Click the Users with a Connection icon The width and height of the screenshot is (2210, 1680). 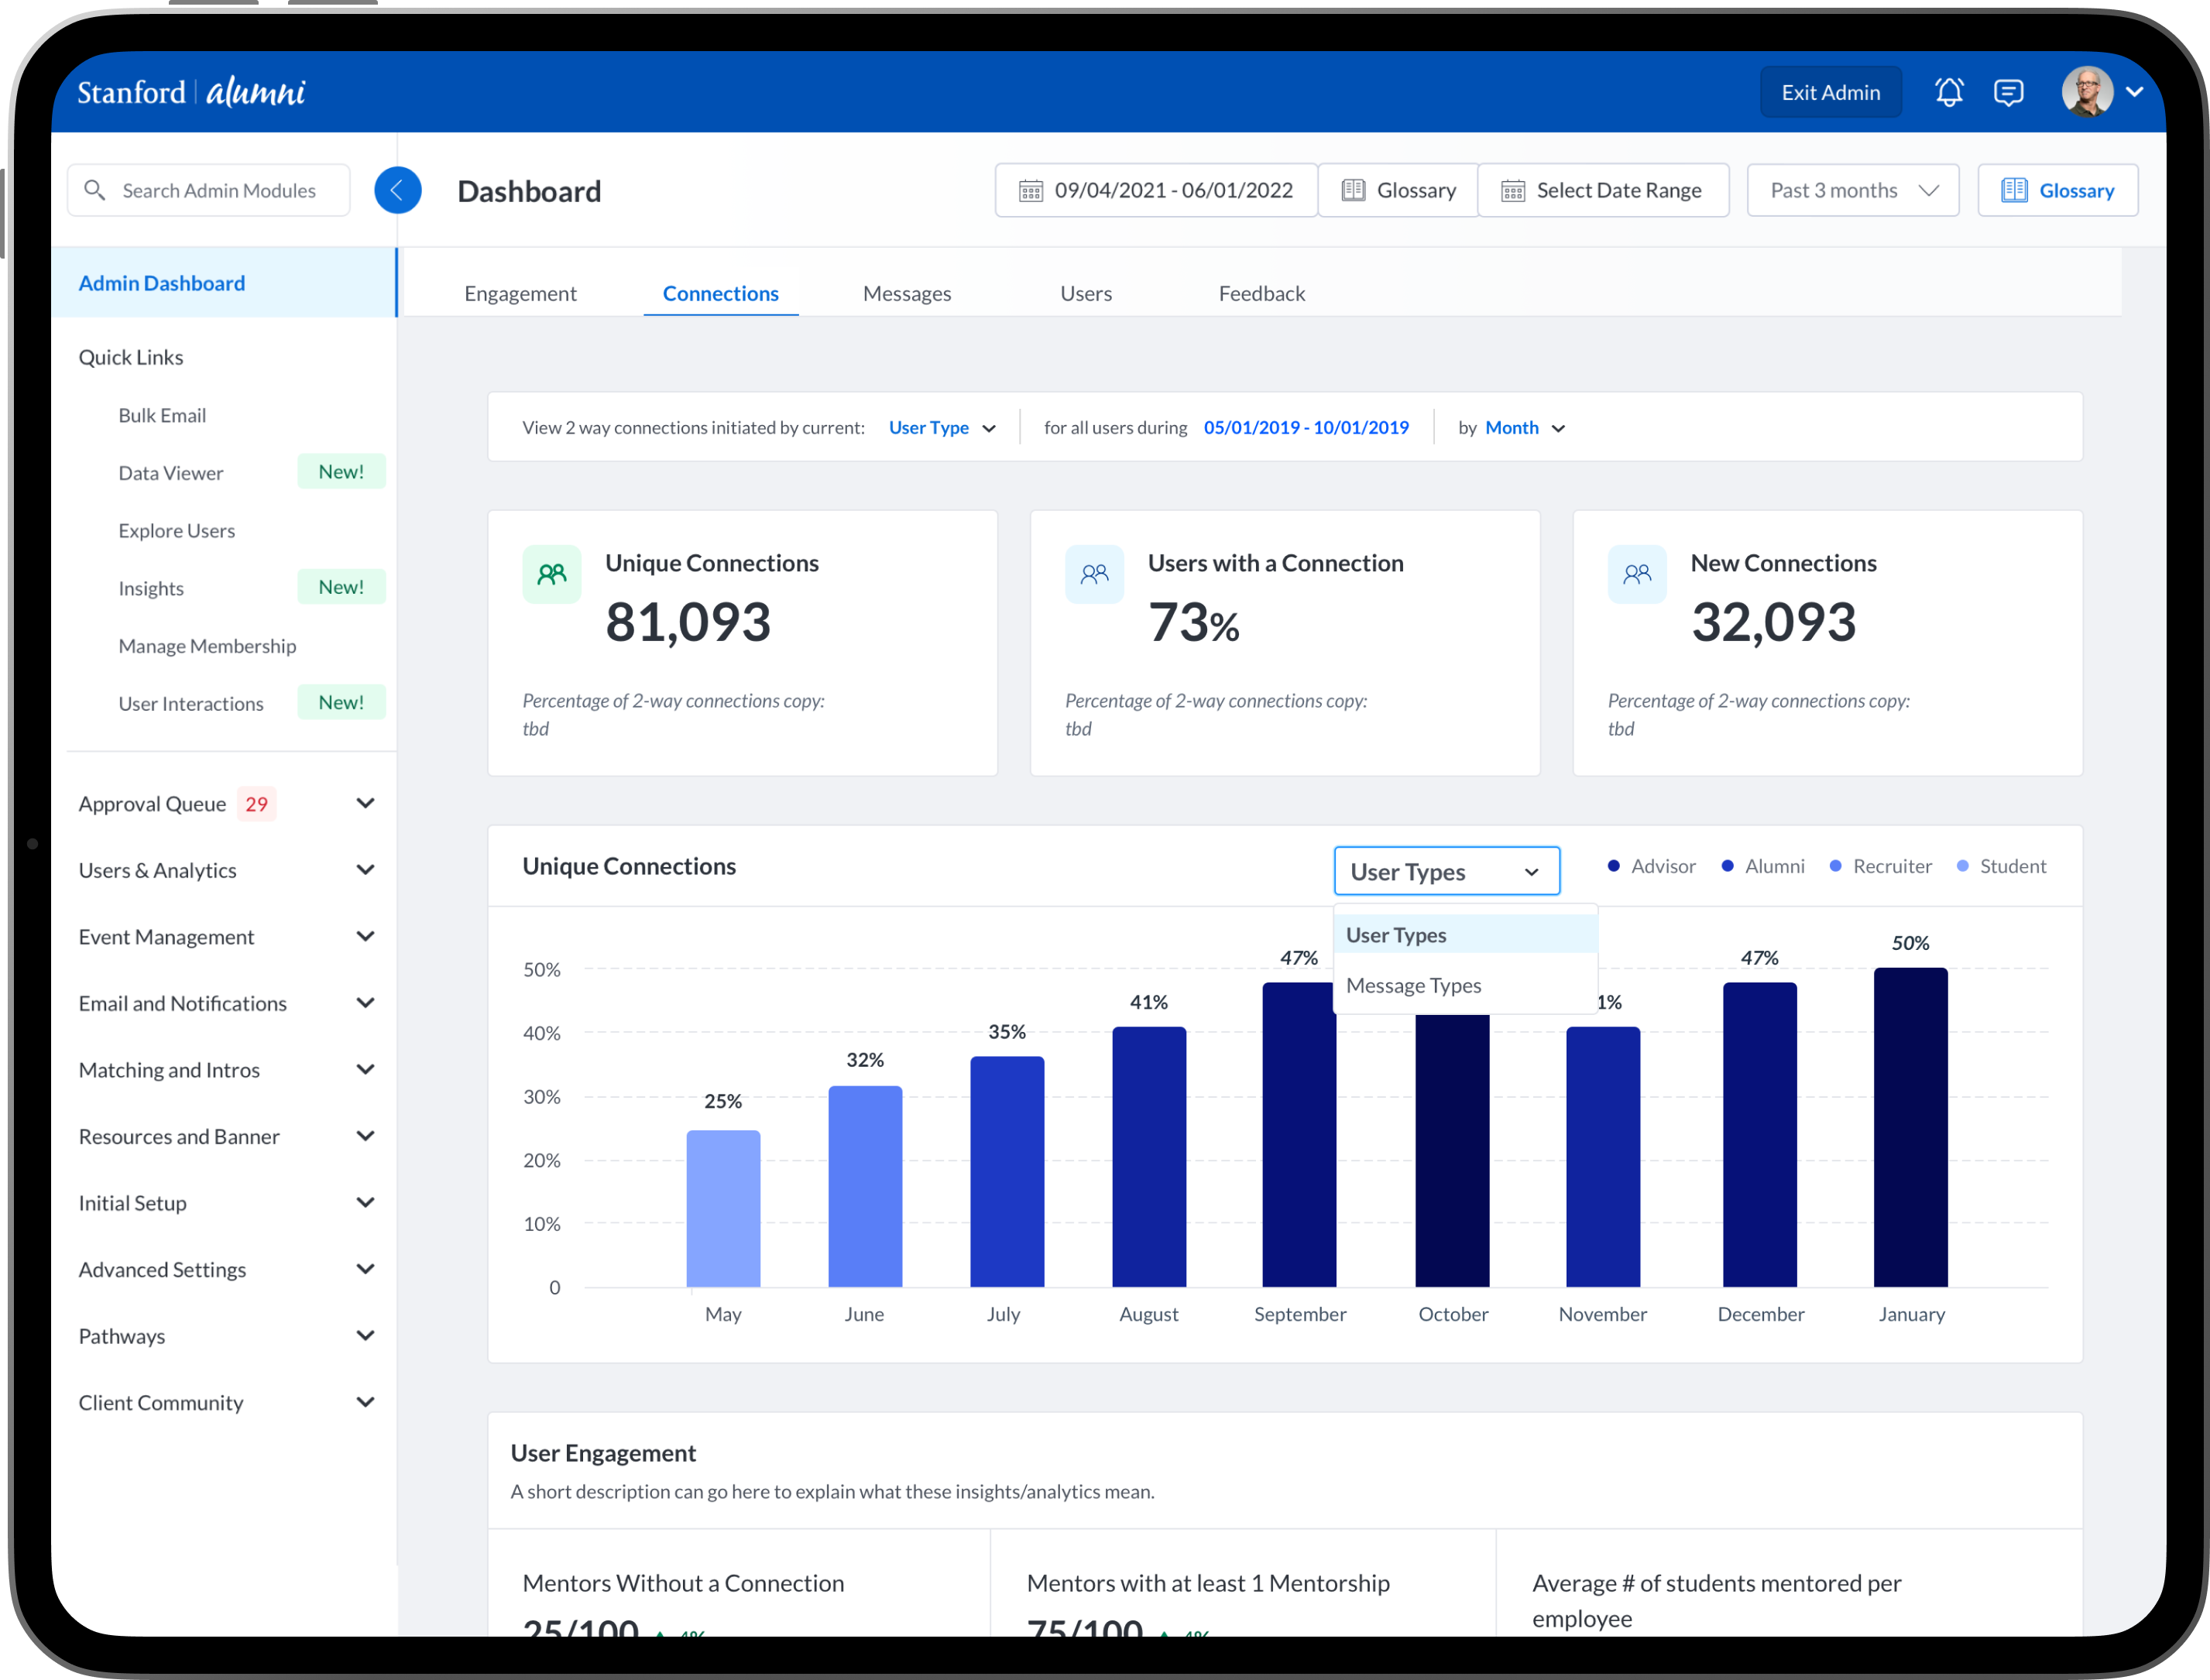[x=1094, y=574]
